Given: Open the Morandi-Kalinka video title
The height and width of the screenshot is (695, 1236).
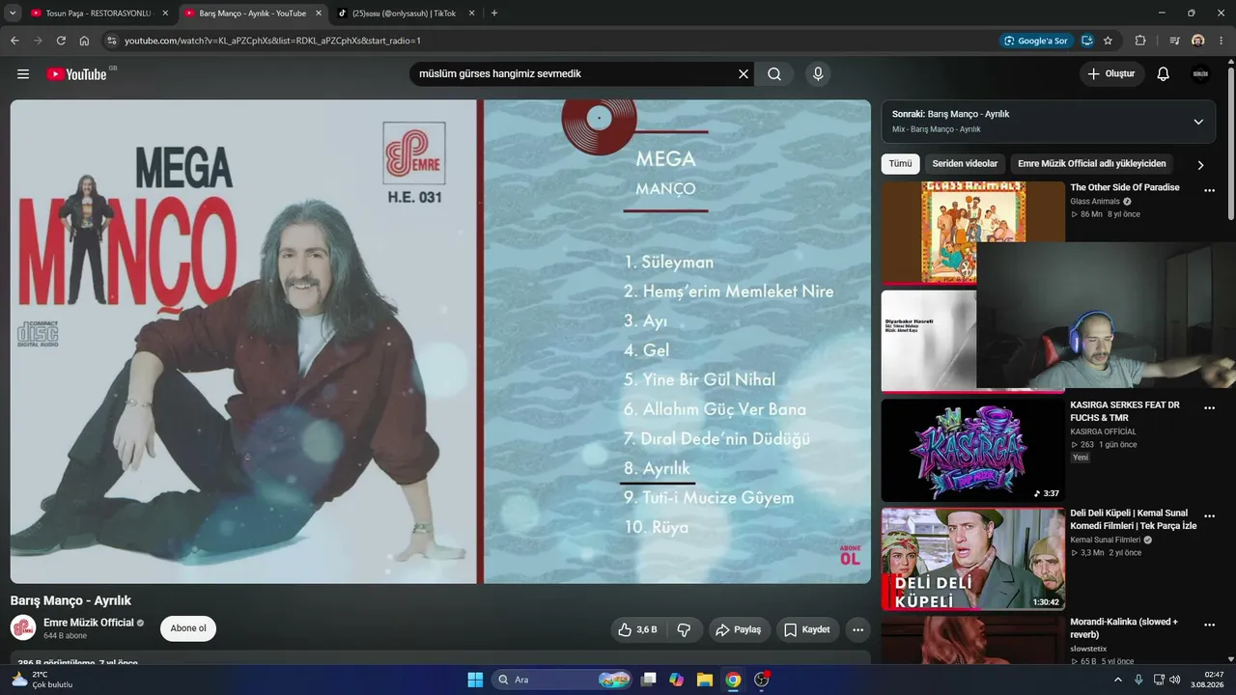Looking at the screenshot, I should [x=1124, y=627].
